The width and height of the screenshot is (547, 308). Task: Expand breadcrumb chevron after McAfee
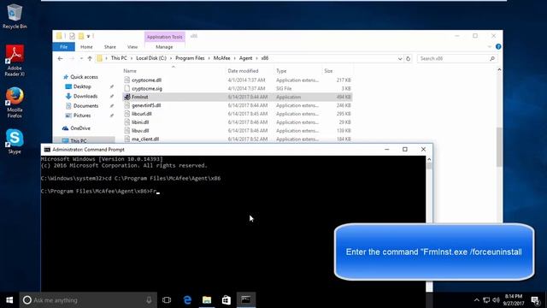coord(235,58)
